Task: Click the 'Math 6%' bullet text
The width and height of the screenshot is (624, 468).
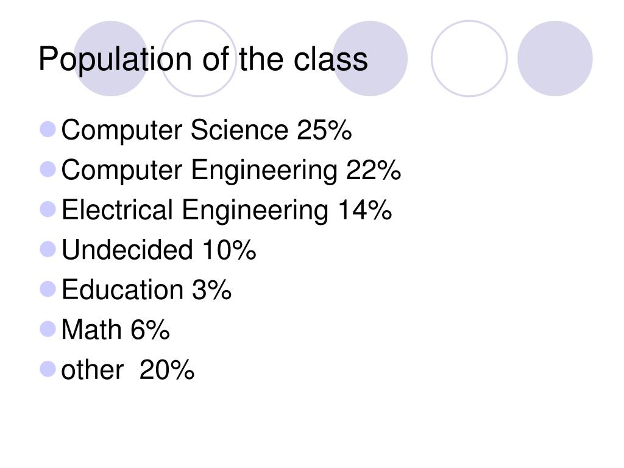Action: click(115, 330)
